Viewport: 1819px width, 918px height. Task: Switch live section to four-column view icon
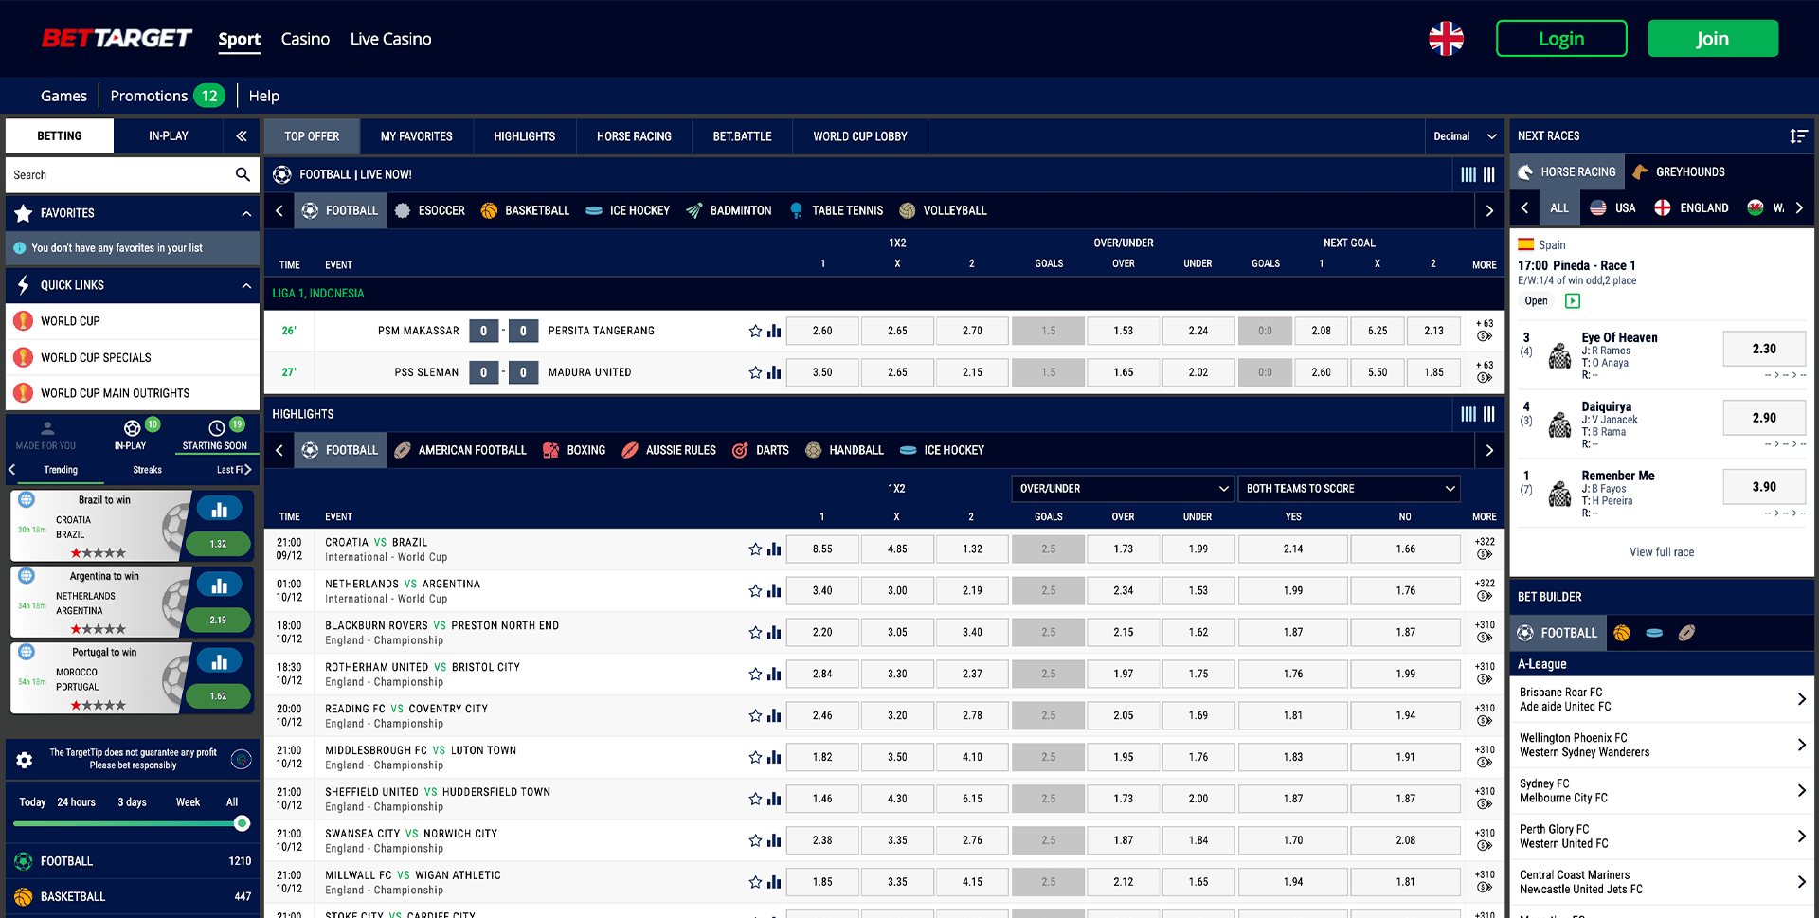(x=1468, y=174)
